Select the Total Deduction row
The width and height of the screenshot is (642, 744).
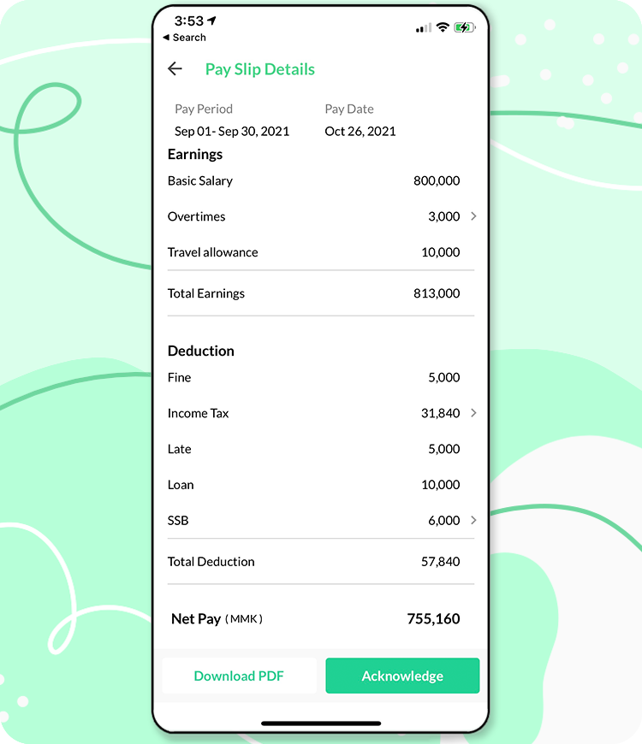tap(321, 562)
